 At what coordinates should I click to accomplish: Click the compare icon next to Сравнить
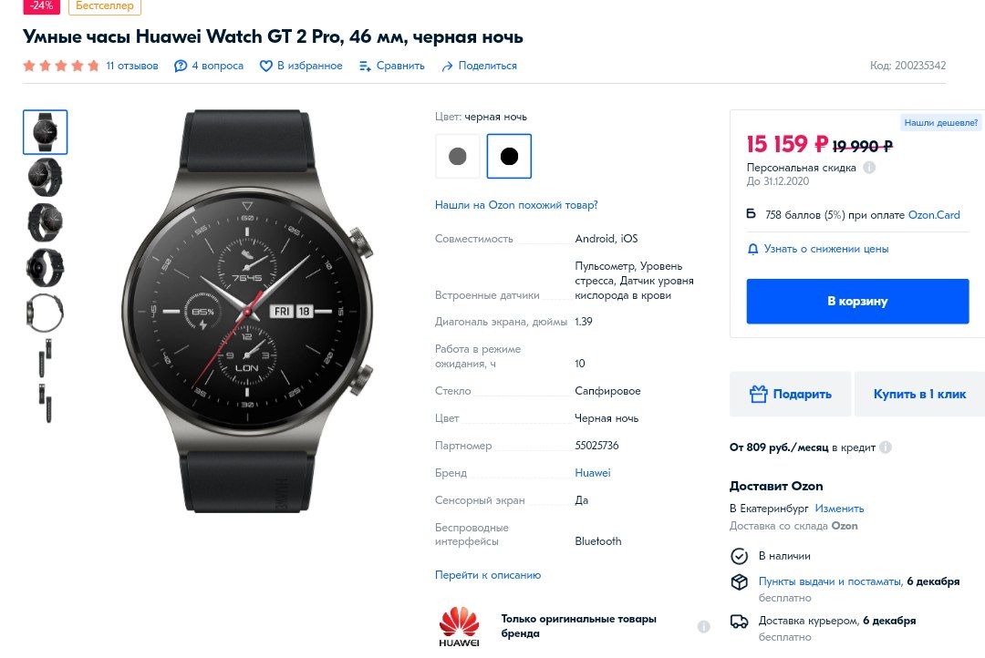click(365, 66)
